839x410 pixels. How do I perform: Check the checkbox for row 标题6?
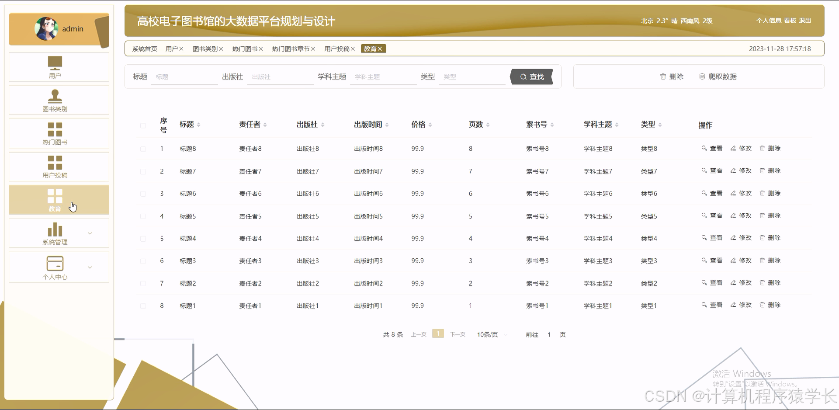coord(143,194)
